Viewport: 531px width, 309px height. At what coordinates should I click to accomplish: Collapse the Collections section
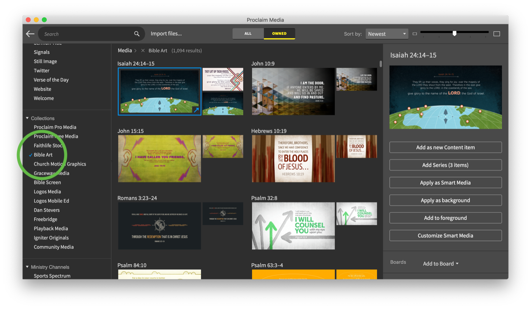tap(27, 118)
